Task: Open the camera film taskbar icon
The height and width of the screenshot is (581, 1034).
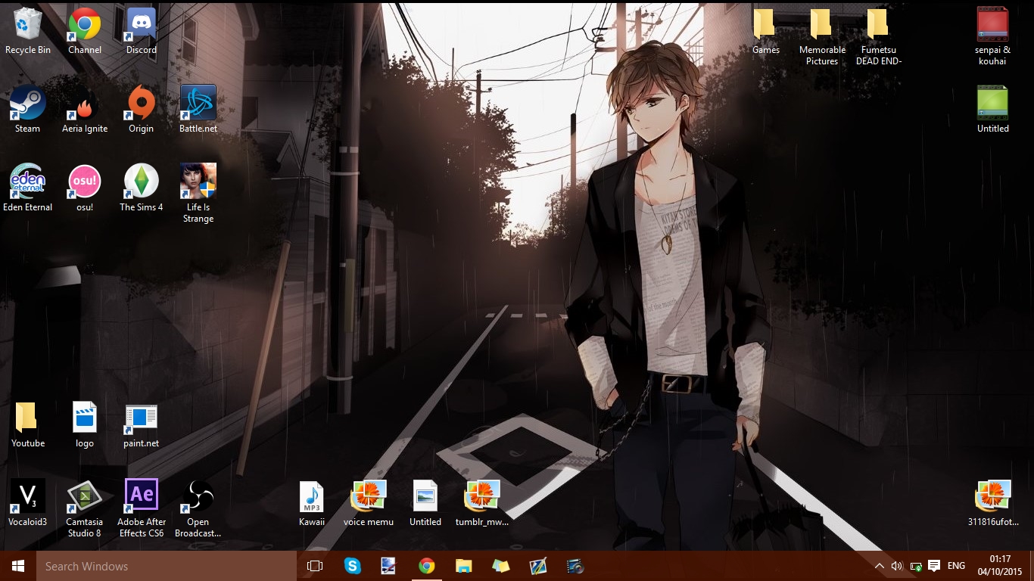Action: [x=575, y=566]
